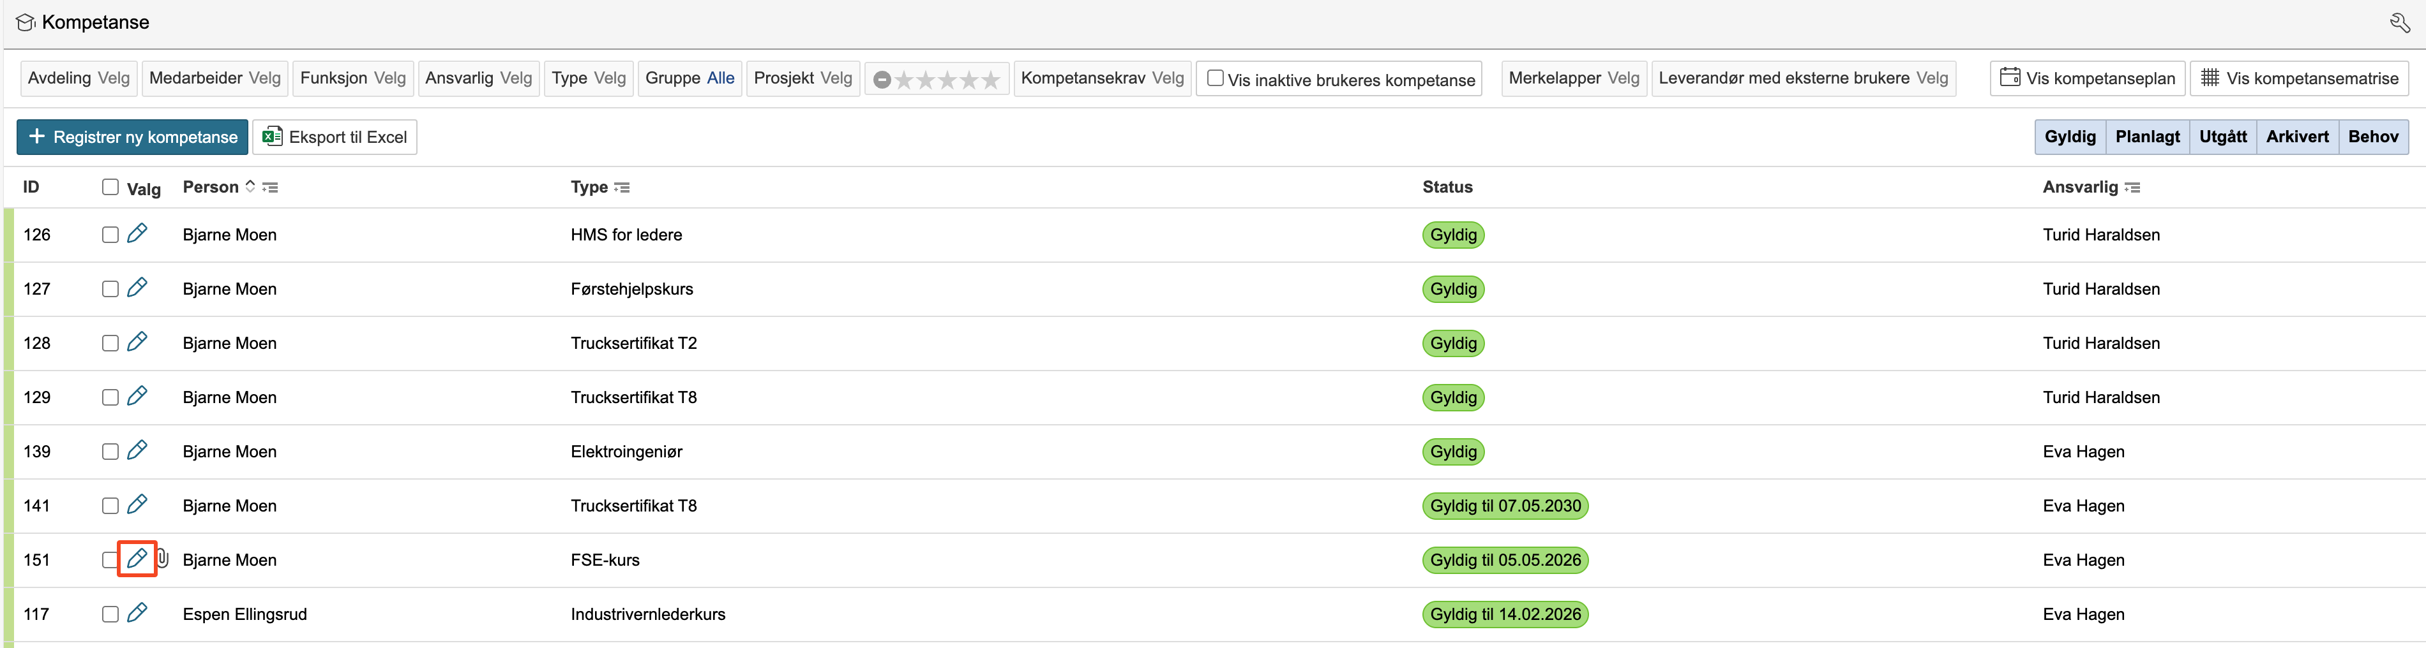The width and height of the screenshot is (2426, 648).
Task: Edit Espen Ellingsrud's Industrivernlederkurs entry
Action: pos(137,613)
